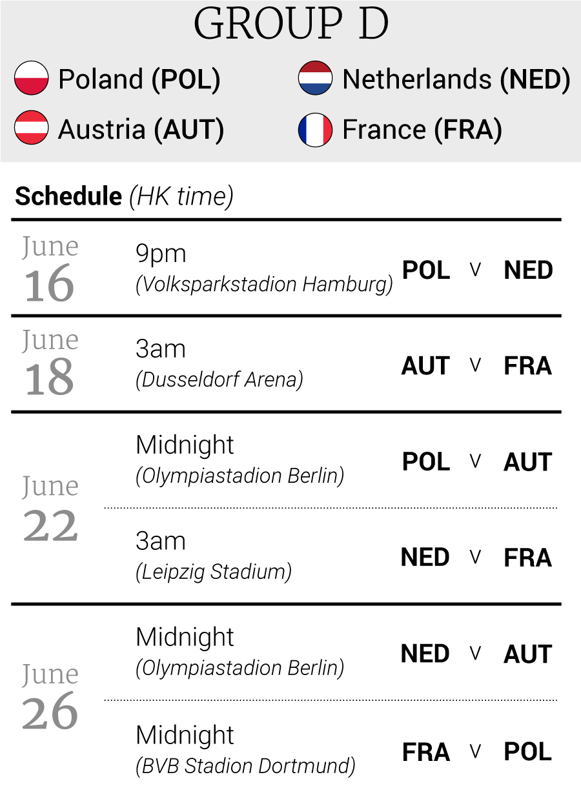581x799 pixels.
Task: Click the Netherlands (NED) team name
Action: (456, 79)
